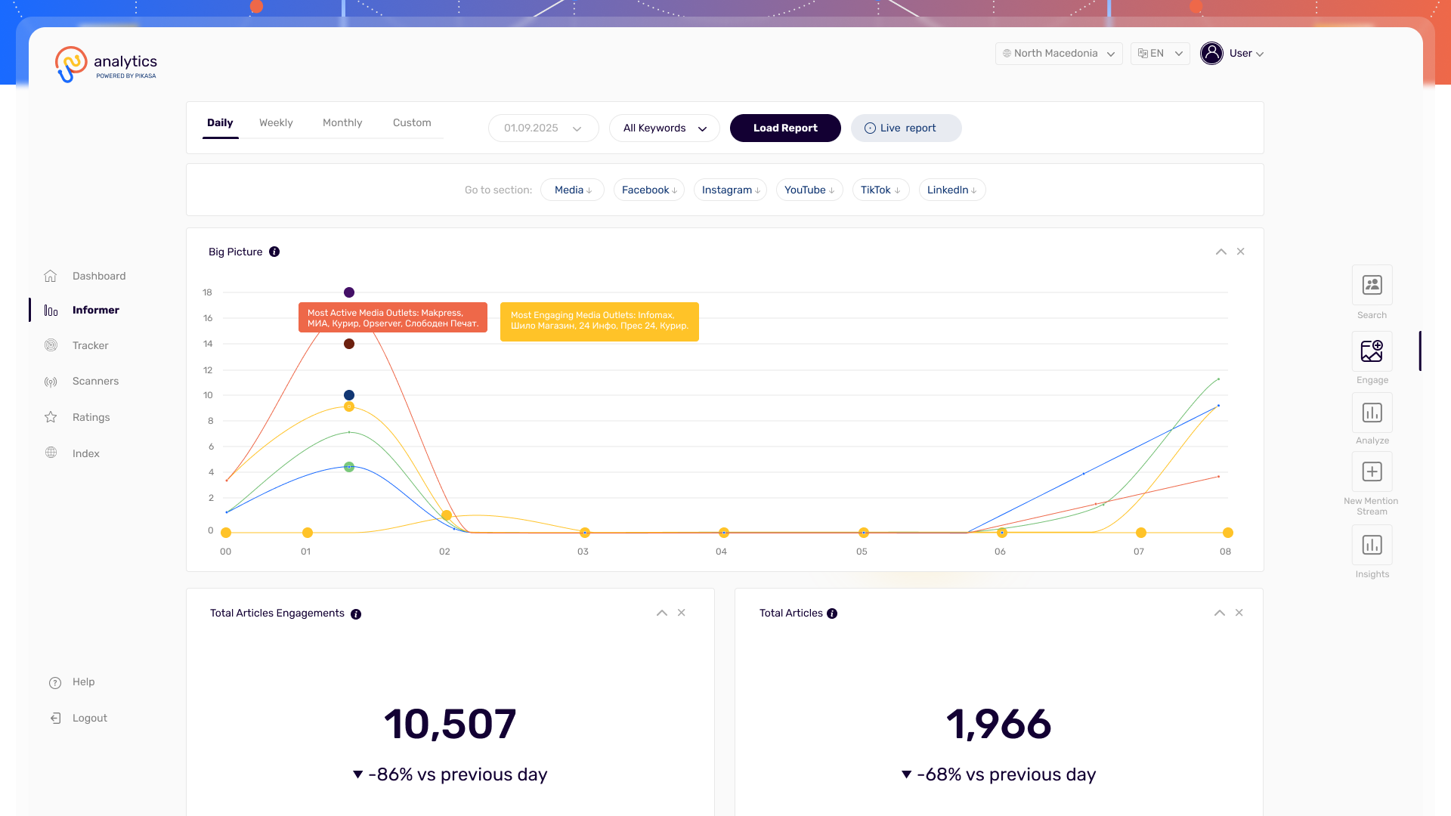Open the Dashboard section
This screenshot has height=816, width=1451.
(x=99, y=276)
